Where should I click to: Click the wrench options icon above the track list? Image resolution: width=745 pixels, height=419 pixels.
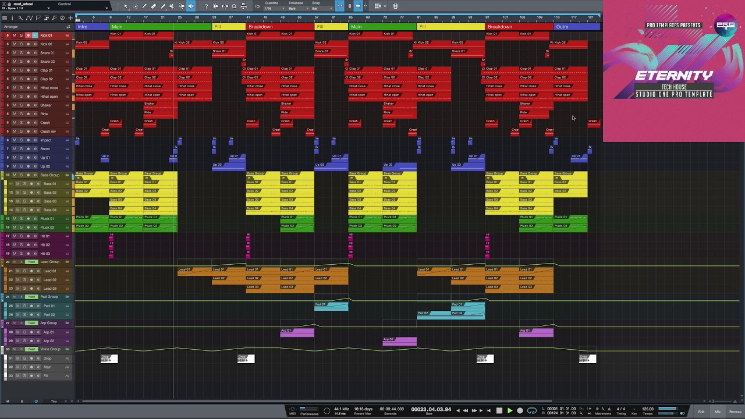click(x=20, y=18)
